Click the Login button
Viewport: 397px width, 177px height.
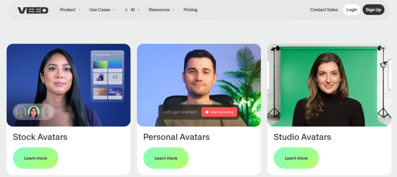tap(352, 10)
